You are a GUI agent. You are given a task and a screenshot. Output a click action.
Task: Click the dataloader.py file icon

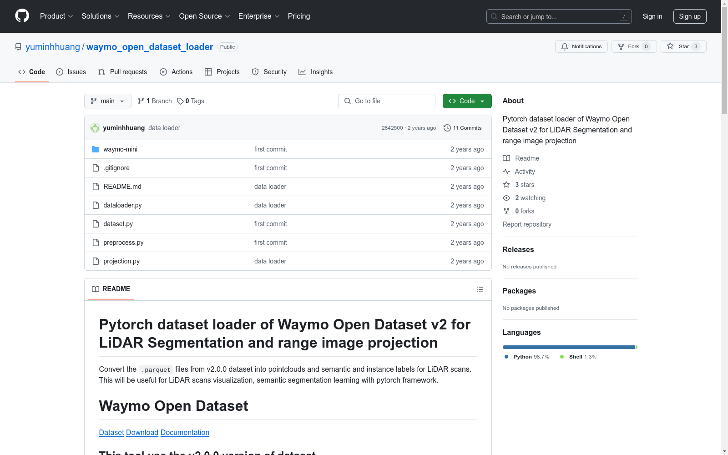[x=96, y=205]
